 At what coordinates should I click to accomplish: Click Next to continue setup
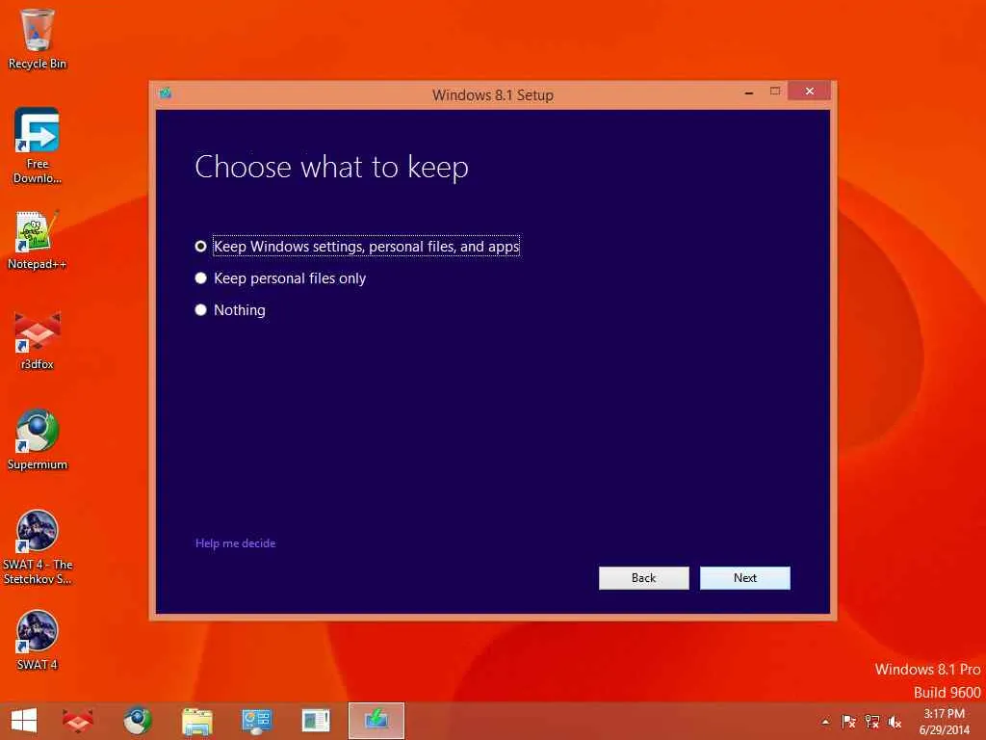tap(744, 578)
